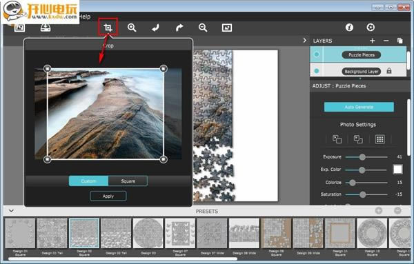Click the zoom in magnifier icon

(132, 28)
